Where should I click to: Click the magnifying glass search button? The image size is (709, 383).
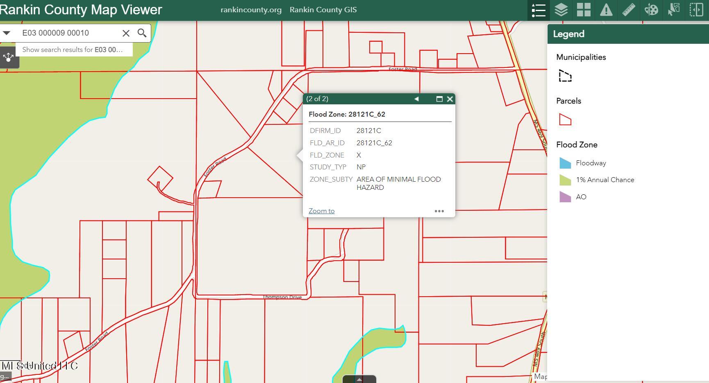coord(142,33)
